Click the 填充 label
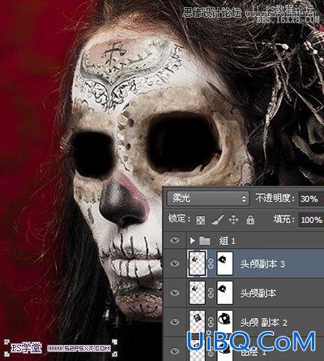The height and width of the screenshot is (361, 324). pyautogui.click(x=283, y=219)
